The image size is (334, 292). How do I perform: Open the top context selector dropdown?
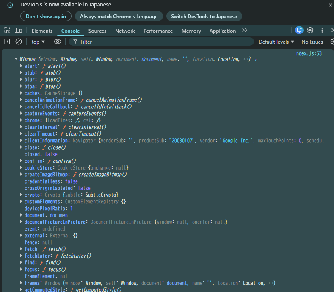pos(38,42)
